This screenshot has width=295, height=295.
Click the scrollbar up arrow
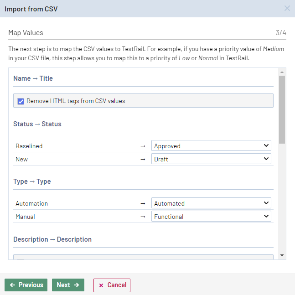[x=282, y=72]
